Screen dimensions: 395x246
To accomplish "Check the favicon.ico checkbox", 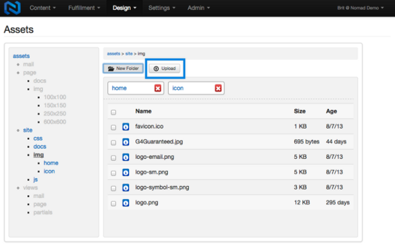I will [113, 127].
